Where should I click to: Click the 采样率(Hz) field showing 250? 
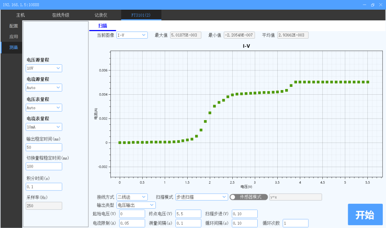44,206
